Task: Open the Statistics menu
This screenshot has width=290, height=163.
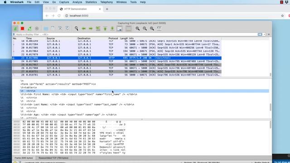Action: click(91, 2)
